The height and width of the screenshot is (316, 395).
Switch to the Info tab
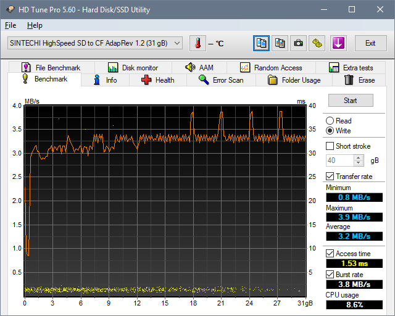[106, 80]
